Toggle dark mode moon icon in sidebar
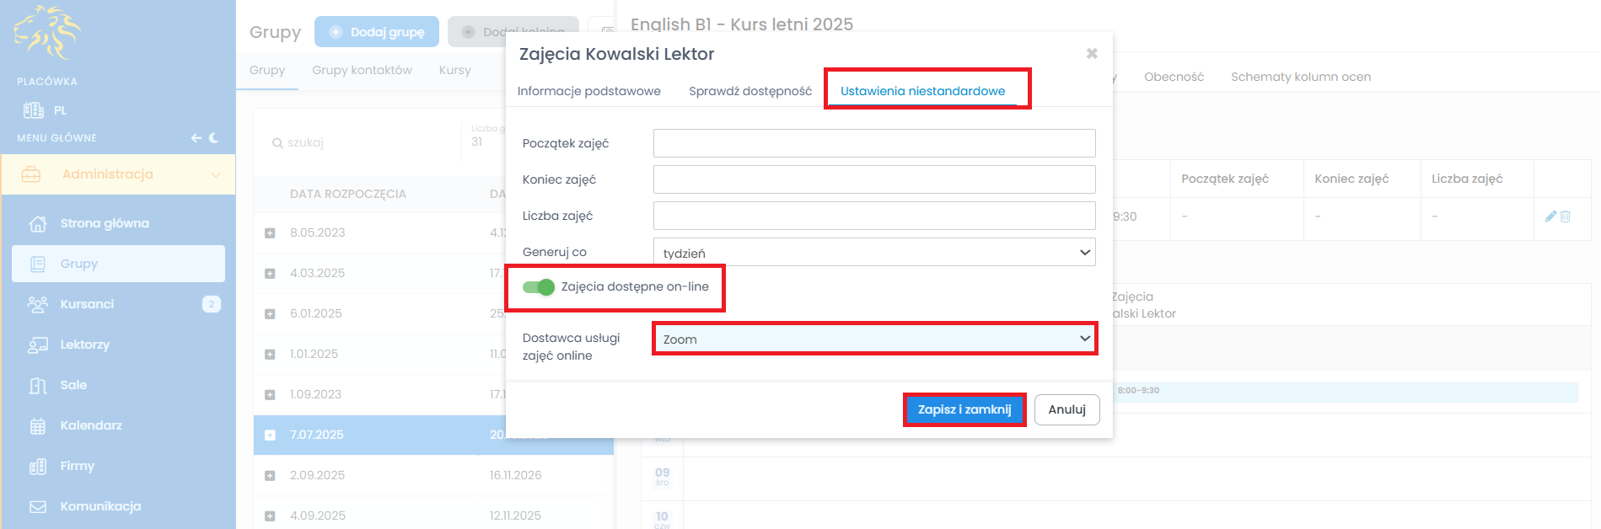1601x529 pixels. click(214, 138)
